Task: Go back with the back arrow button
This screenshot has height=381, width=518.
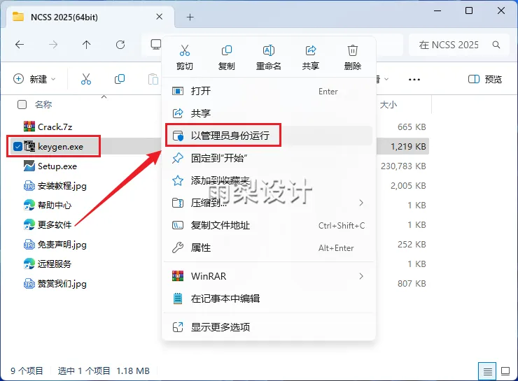Action: [20, 45]
